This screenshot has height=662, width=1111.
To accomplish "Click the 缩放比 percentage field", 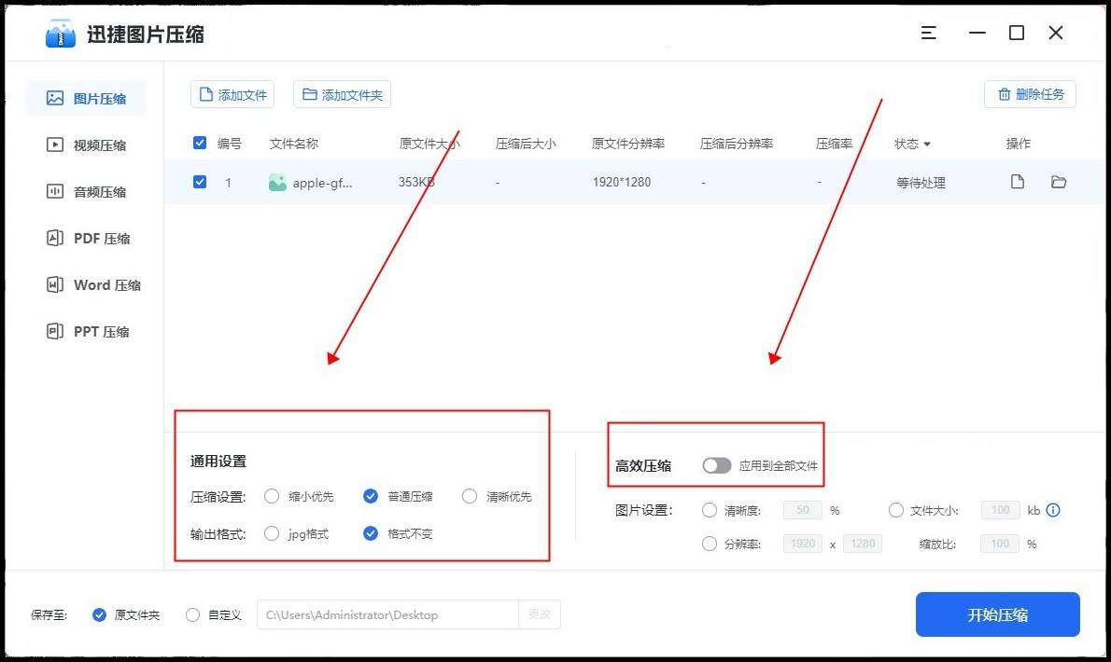I will click(x=1001, y=544).
